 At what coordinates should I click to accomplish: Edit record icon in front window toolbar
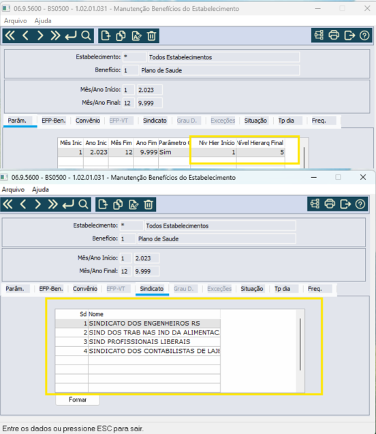pos(134,204)
